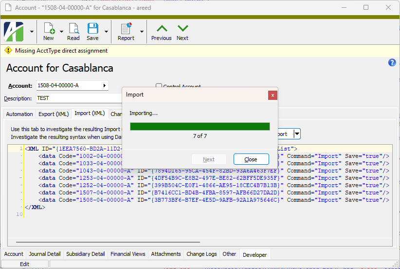
Task: Toggle the Control Account checkbox
Action: (x=159, y=86)
